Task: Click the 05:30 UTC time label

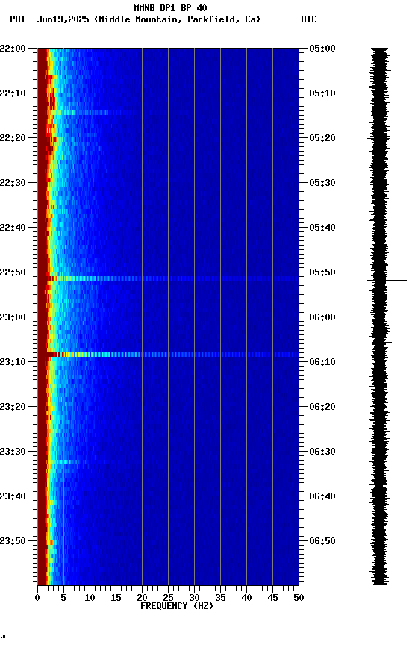Action: 322,183
